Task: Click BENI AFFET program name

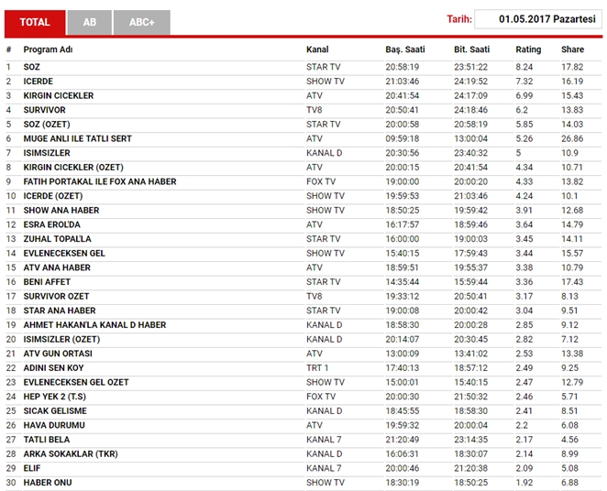Action: (x=47, y=281)
